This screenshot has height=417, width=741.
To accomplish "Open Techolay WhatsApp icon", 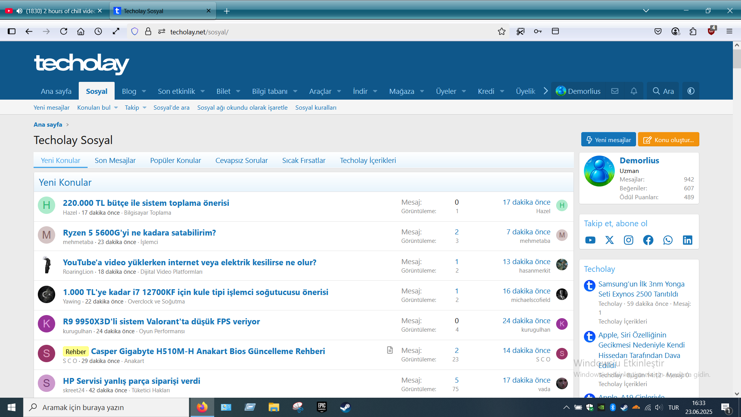I will (x=668, y=240).
